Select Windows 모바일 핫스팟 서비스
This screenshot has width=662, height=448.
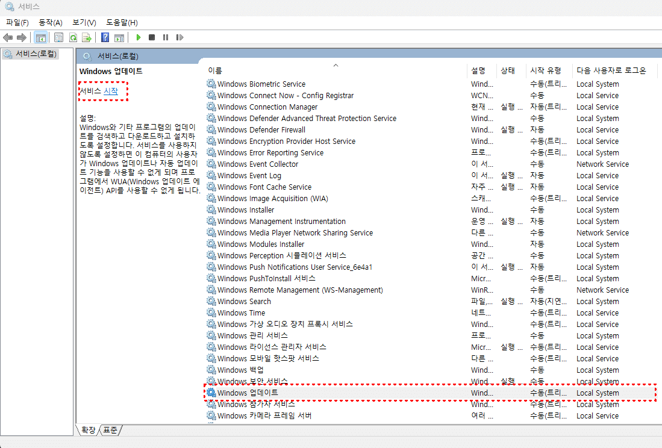click(x=431, y=358)
